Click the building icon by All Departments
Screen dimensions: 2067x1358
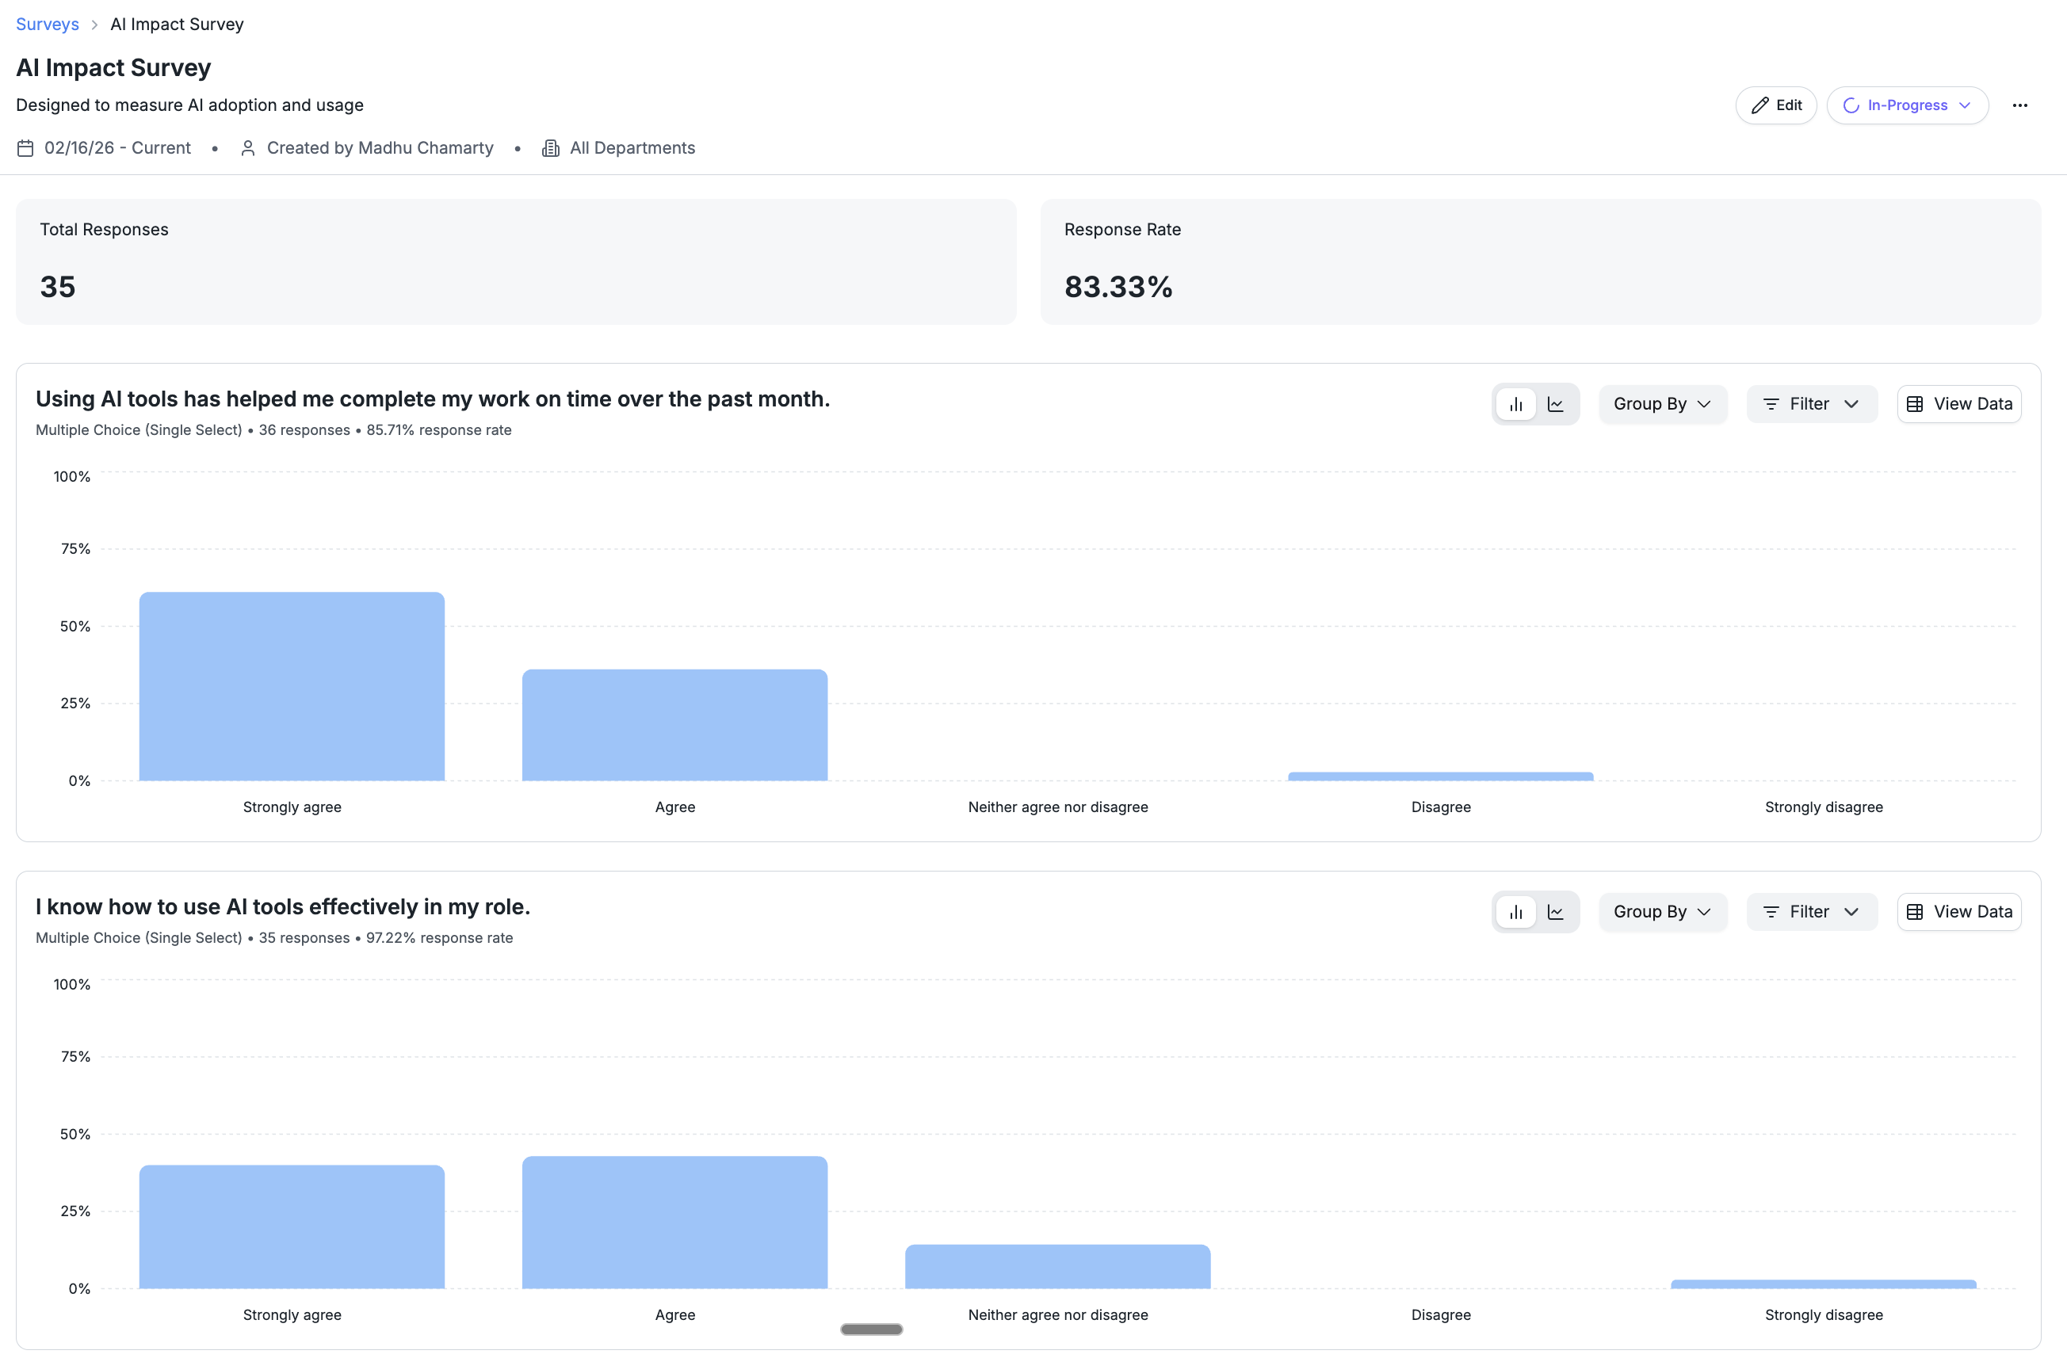(x=551, y=148)
